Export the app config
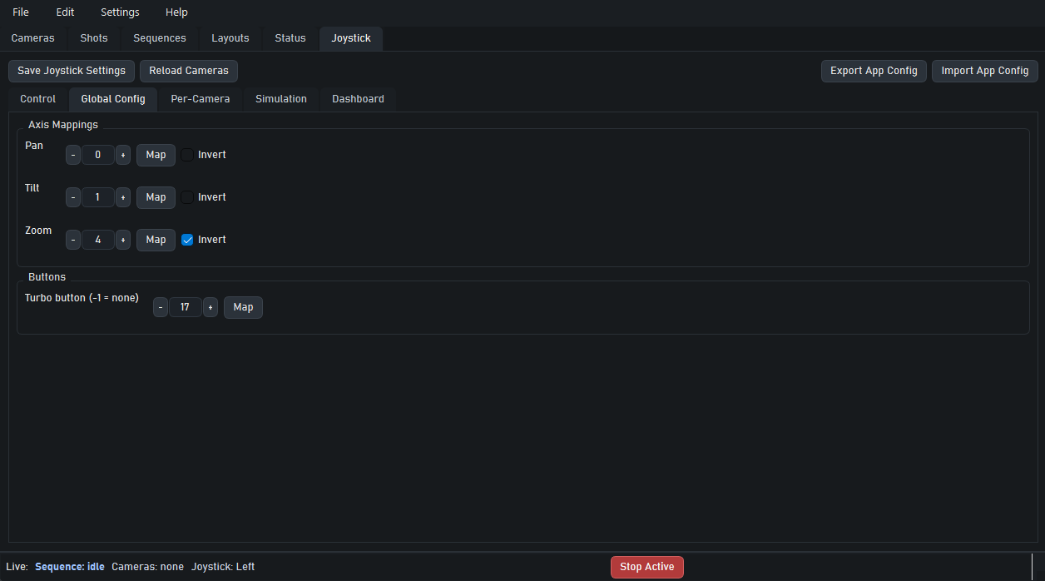The image size is (1045, 581). pyautogui.click(x=874, y=71)
